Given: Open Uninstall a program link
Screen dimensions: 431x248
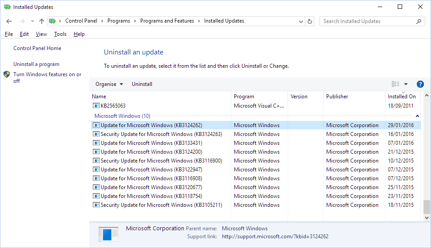Looking at the screenshot, I should pos(36,64).
